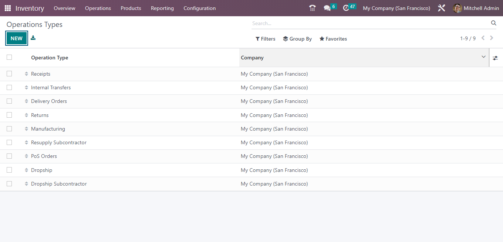Click the search magnifier icon
Image resolution: width=503 pixels, height=242 pixels.
pos(493,23)
